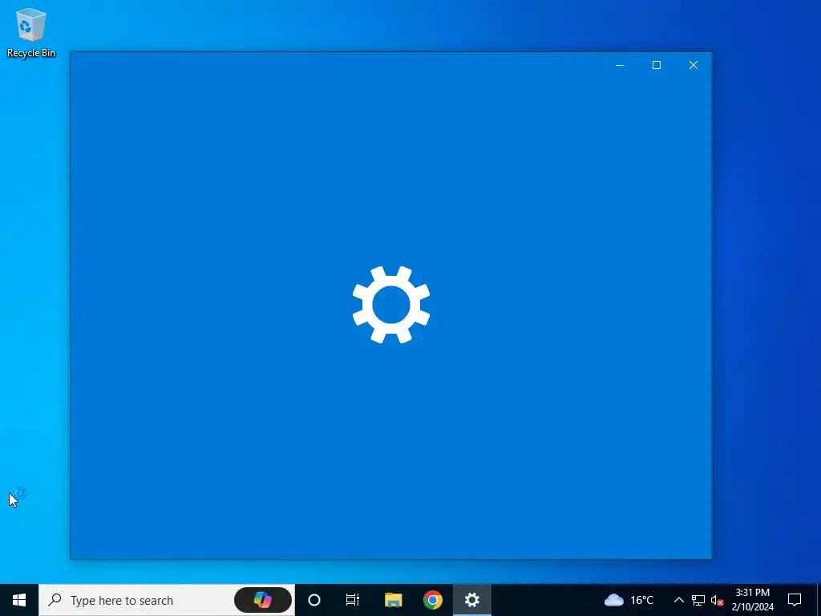821x616 pixels.
Task: Close the Settings window
Action: point(694,65)
